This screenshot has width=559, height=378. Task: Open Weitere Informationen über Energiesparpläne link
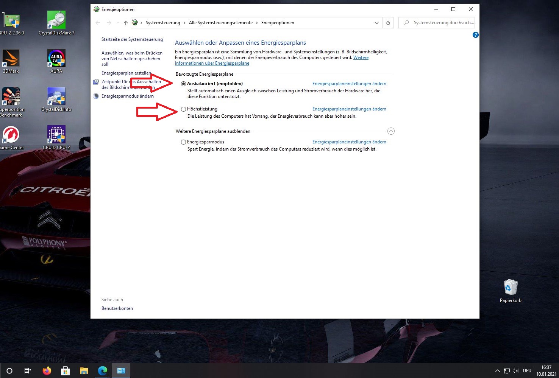pos(212,63)
